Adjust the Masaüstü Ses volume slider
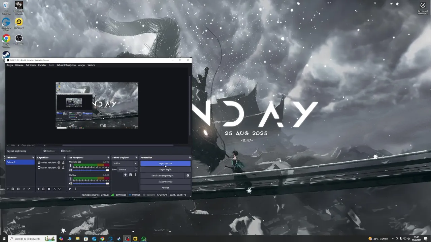The width and height of the screenshot is (431, 242). click(x=91, y=170)
